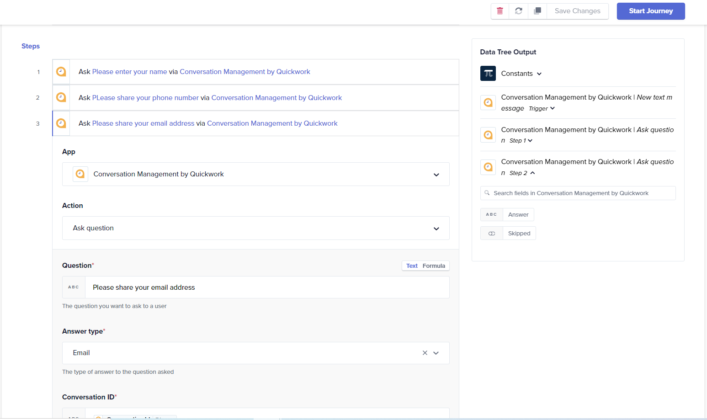Switch Question field to Text mode
The image size is (707, 420).
pos(412,266)
